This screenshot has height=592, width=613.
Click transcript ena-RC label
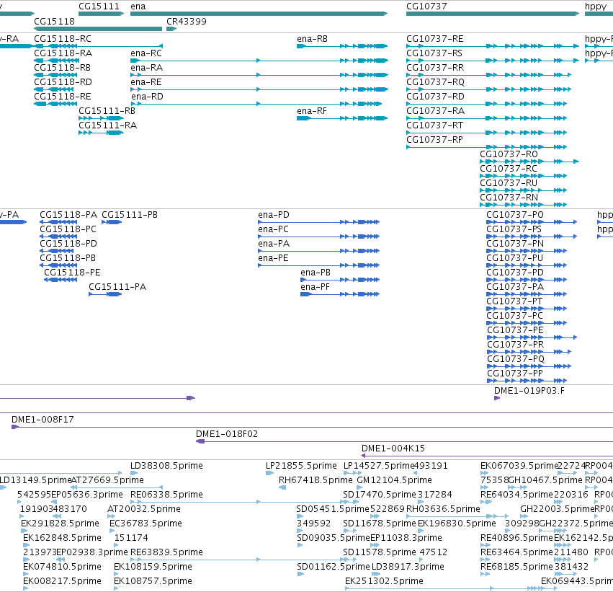[146, 53]
